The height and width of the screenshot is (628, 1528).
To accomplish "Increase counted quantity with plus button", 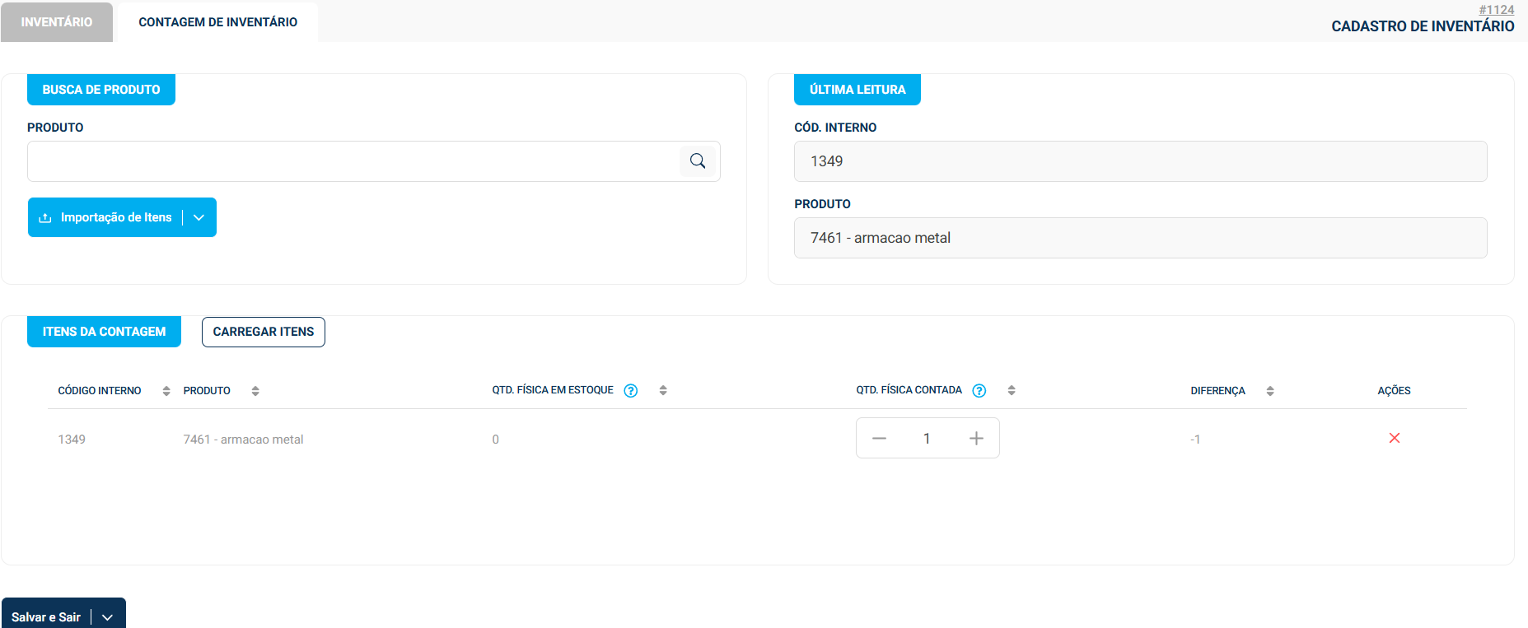I will click(x=976, y=439).
